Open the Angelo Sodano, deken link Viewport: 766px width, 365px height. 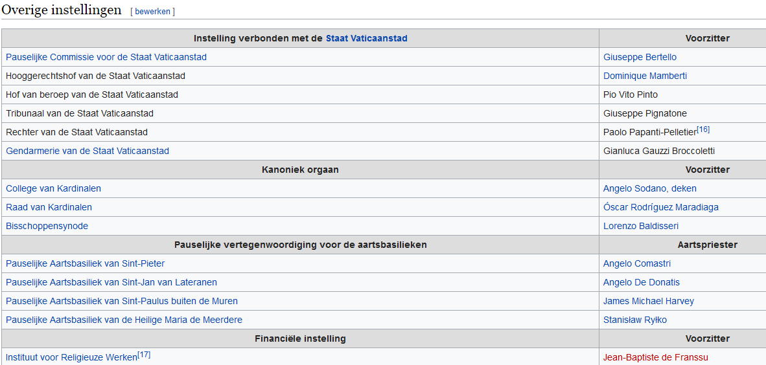coord(650,188)
